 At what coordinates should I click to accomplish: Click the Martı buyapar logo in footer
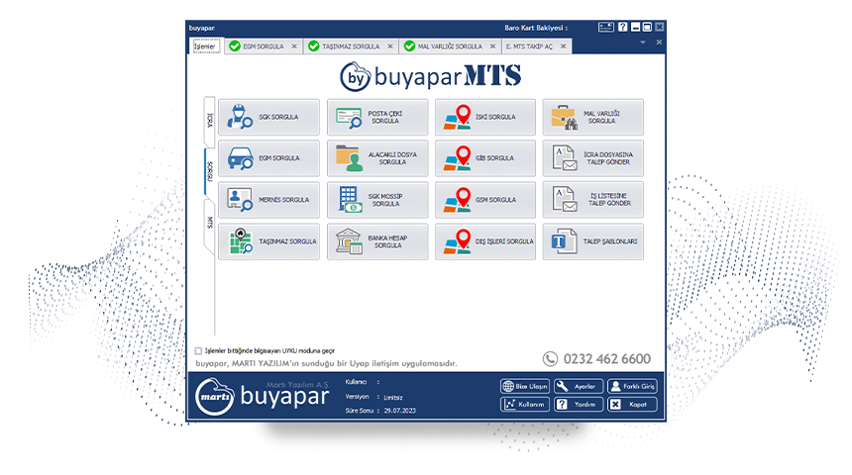point(263,396)
